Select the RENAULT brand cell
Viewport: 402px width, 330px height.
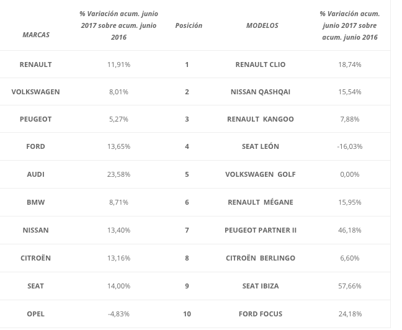click(x=35, y=65)
